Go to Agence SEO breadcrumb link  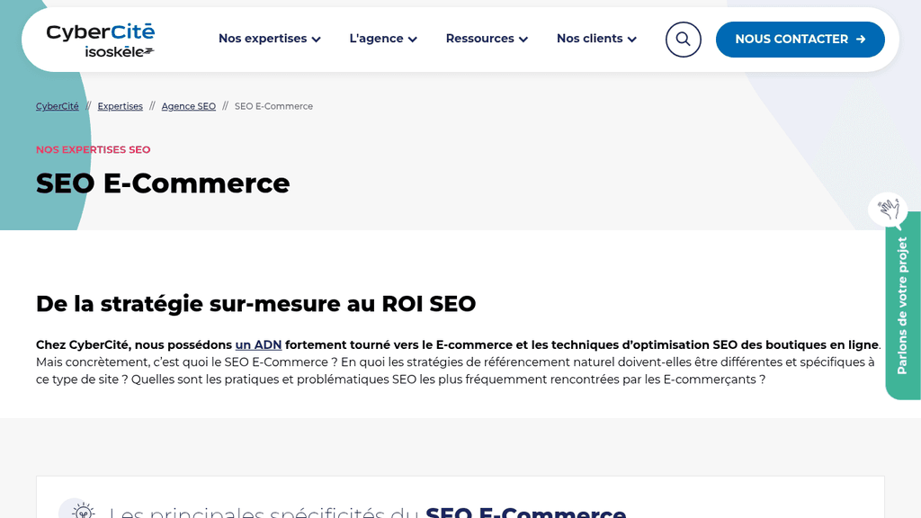[189, 106]
